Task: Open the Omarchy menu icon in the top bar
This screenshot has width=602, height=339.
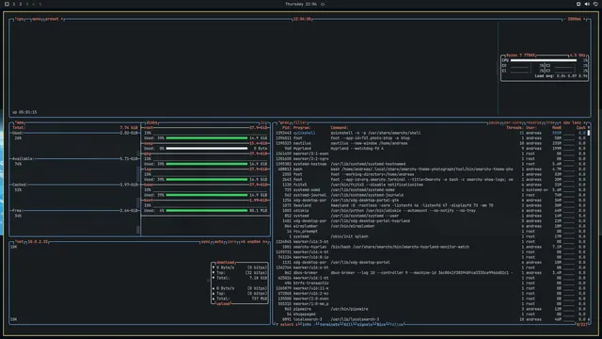Action: [x=7, y=4]
